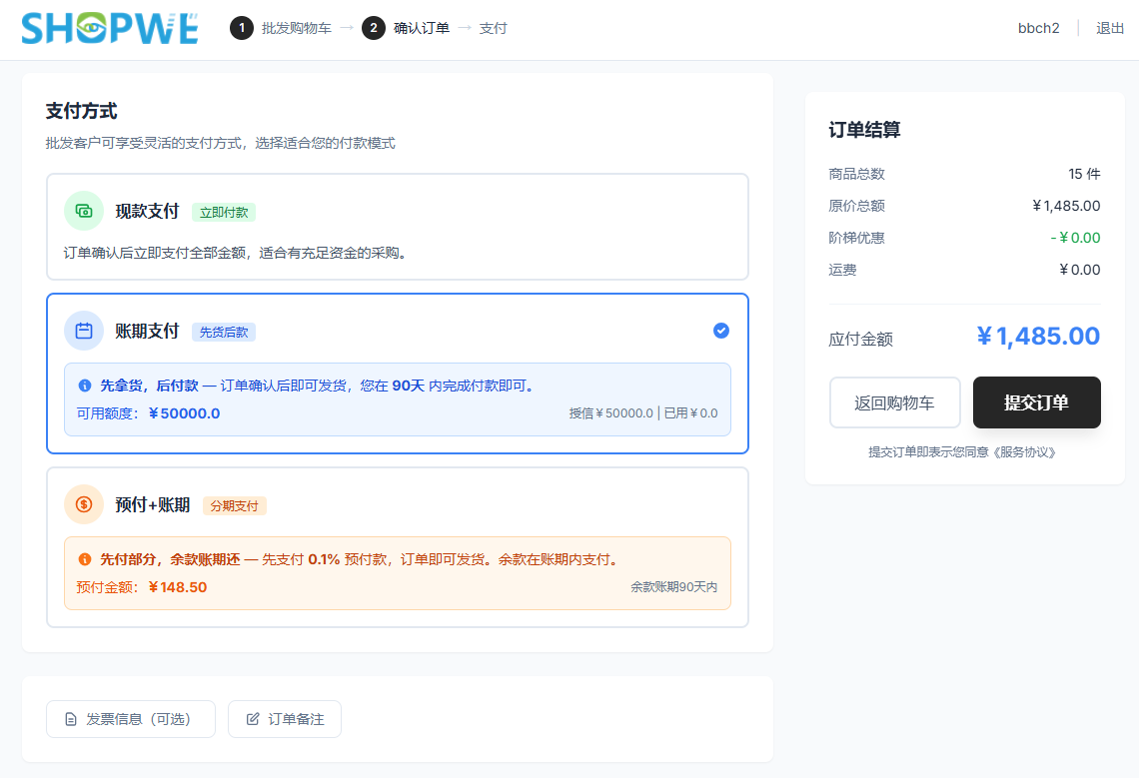
Task: Click 返回购物车 button
Action: point(895,402)
